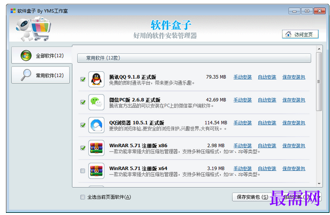Image resolution: width=330 pixels, height=215 pixels.
Task: Click the Tencent QQ penguin icon
Action: [97, 79]
